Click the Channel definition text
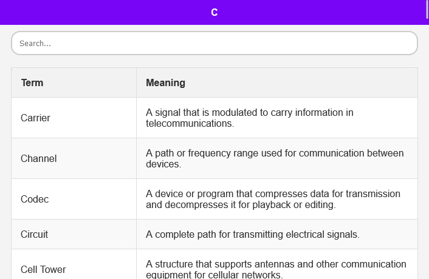Viewport: 429px width, 279px height. point(275,153)
